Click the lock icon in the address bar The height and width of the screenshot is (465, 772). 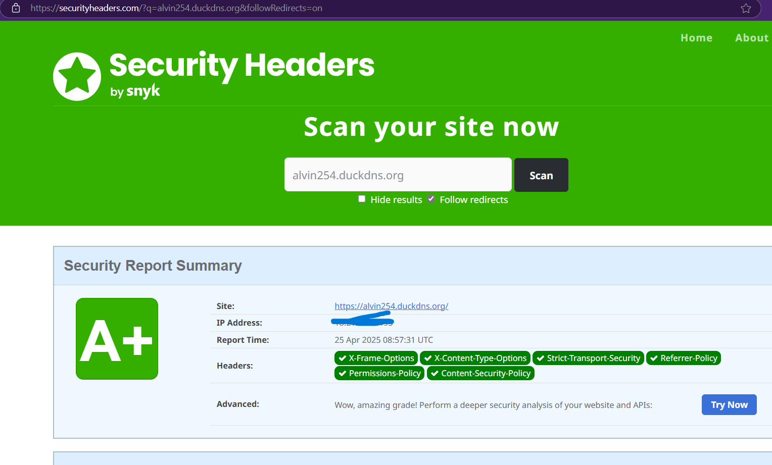(x=16, y=8)
